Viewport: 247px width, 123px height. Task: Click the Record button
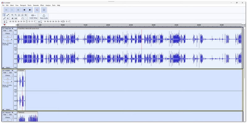(37, 10)
